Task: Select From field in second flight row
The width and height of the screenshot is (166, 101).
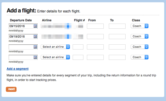Action: (x=95, y=37)
